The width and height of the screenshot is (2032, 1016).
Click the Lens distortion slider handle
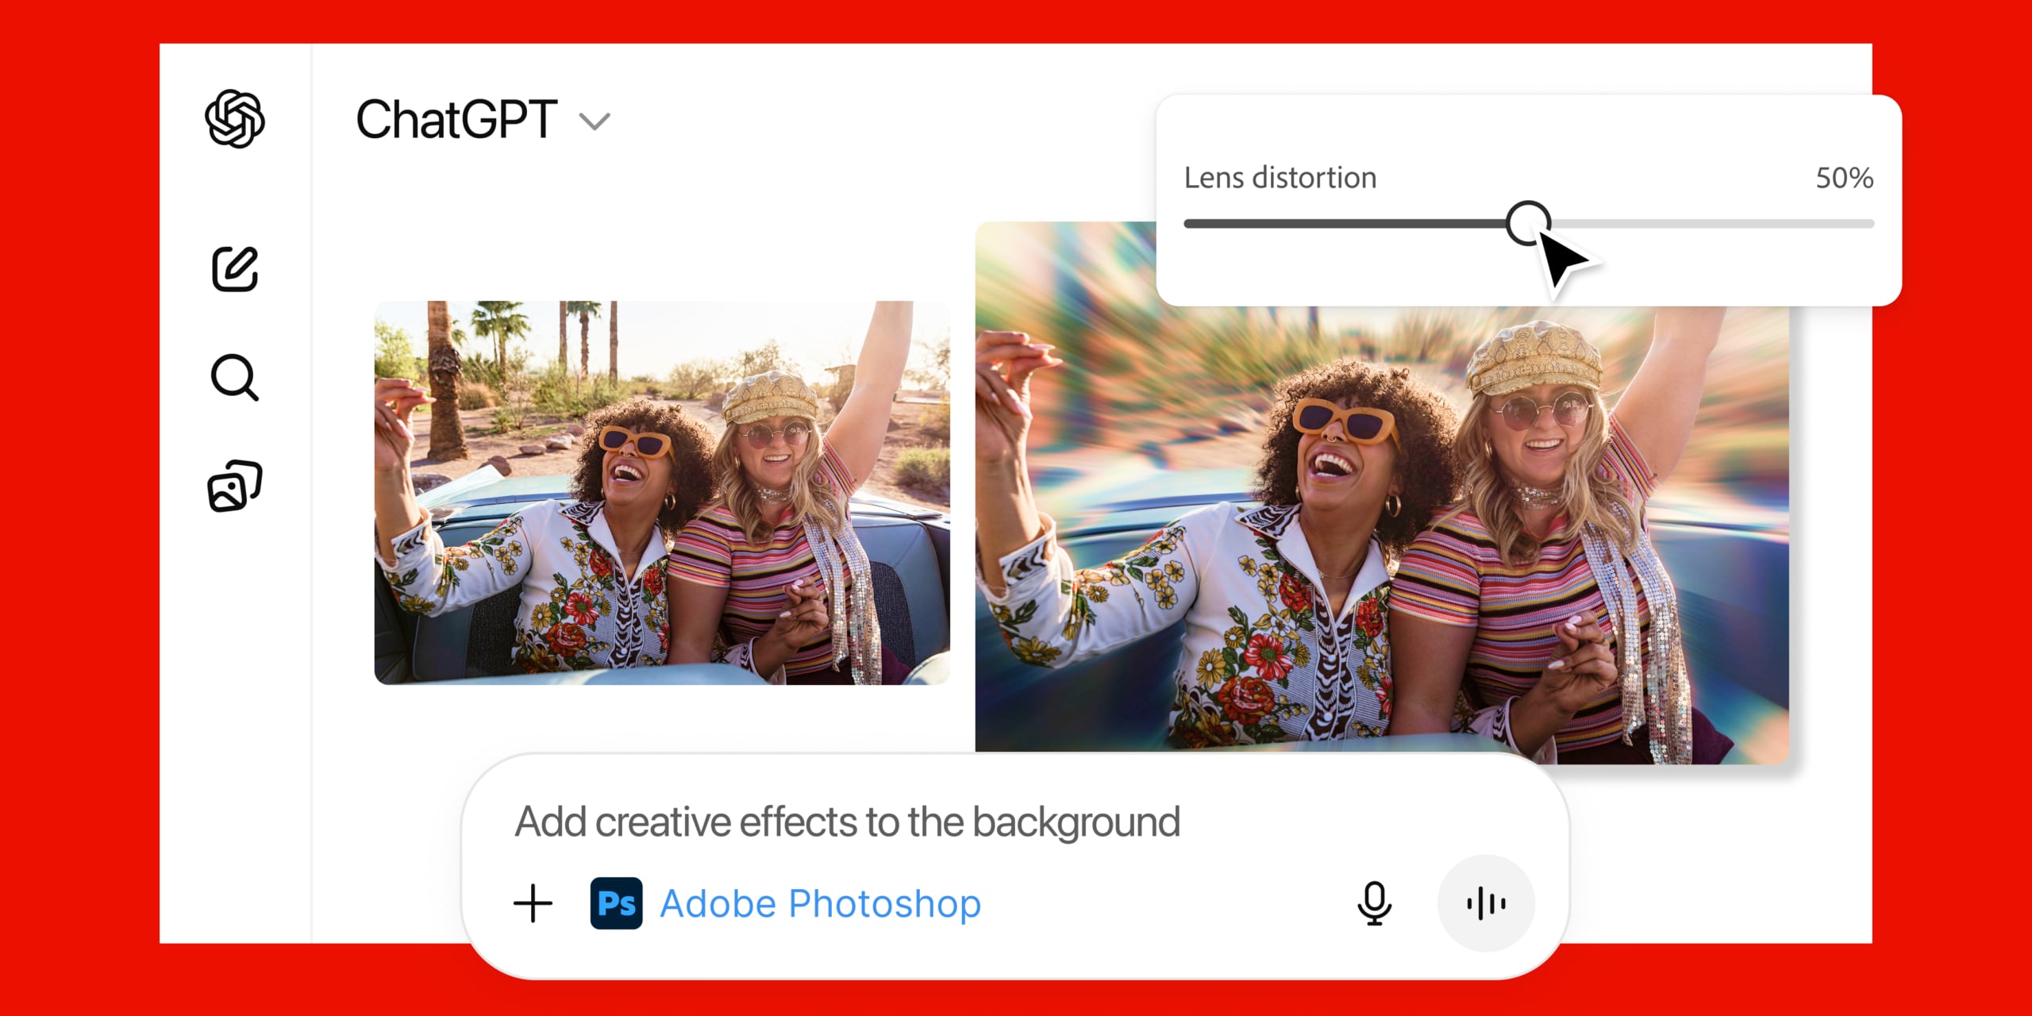(1527, 223)
